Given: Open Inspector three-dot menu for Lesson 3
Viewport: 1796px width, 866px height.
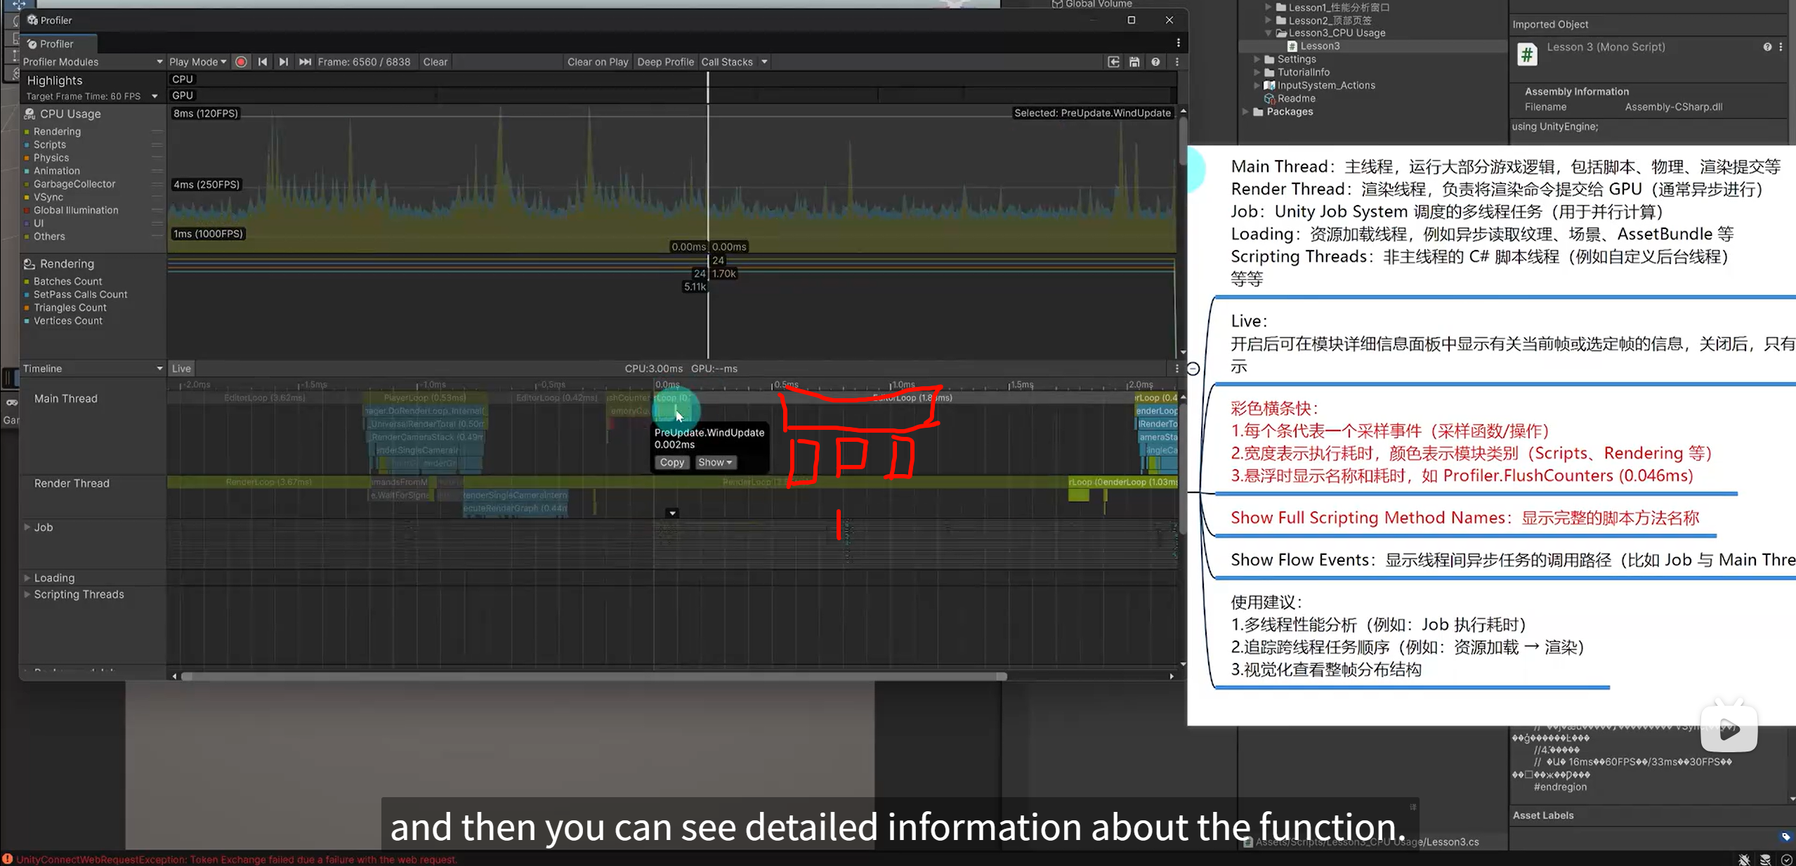Looking at the screenshot, I should coord(1781,47).
